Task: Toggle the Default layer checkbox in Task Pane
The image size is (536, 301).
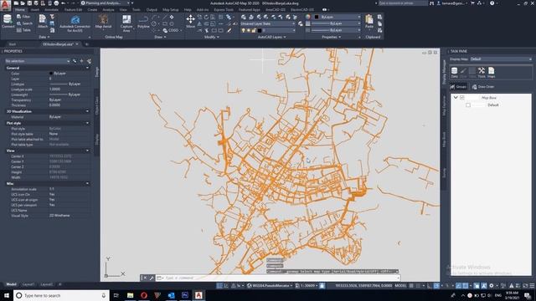Action: [x=468, y=105]
